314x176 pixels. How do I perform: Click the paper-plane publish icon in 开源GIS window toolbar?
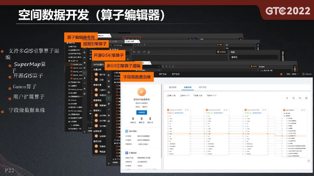(144, 52)
